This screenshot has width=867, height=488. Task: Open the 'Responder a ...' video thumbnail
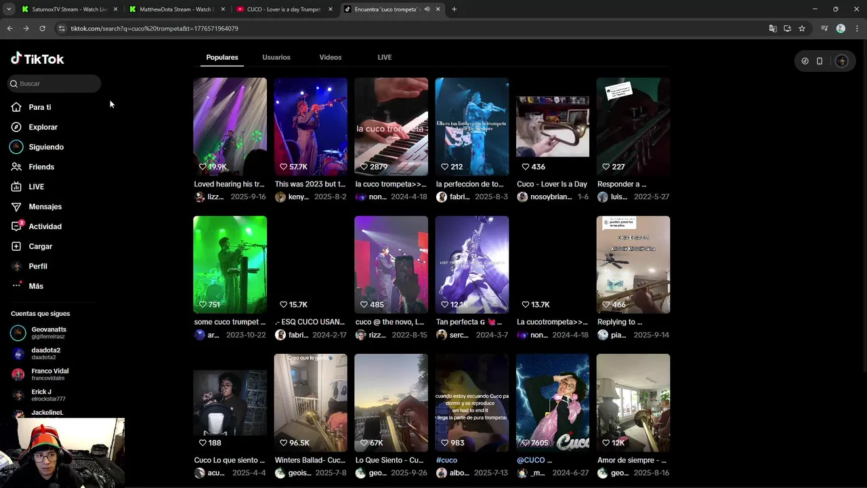point(633,127)
